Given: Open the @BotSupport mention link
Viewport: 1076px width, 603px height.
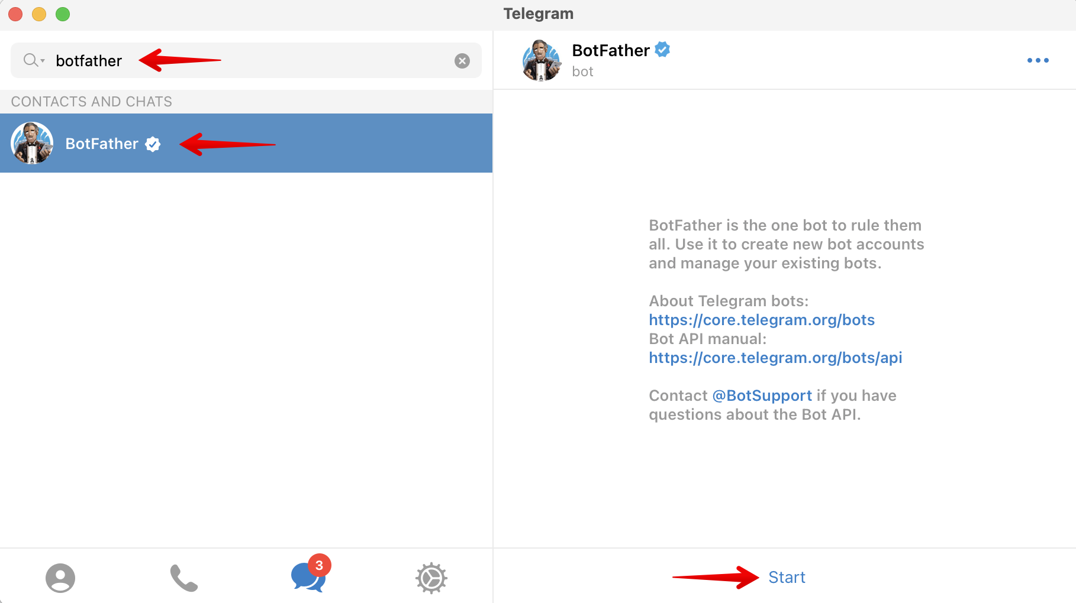Looking at the screenshot, I should click(762, 395).
